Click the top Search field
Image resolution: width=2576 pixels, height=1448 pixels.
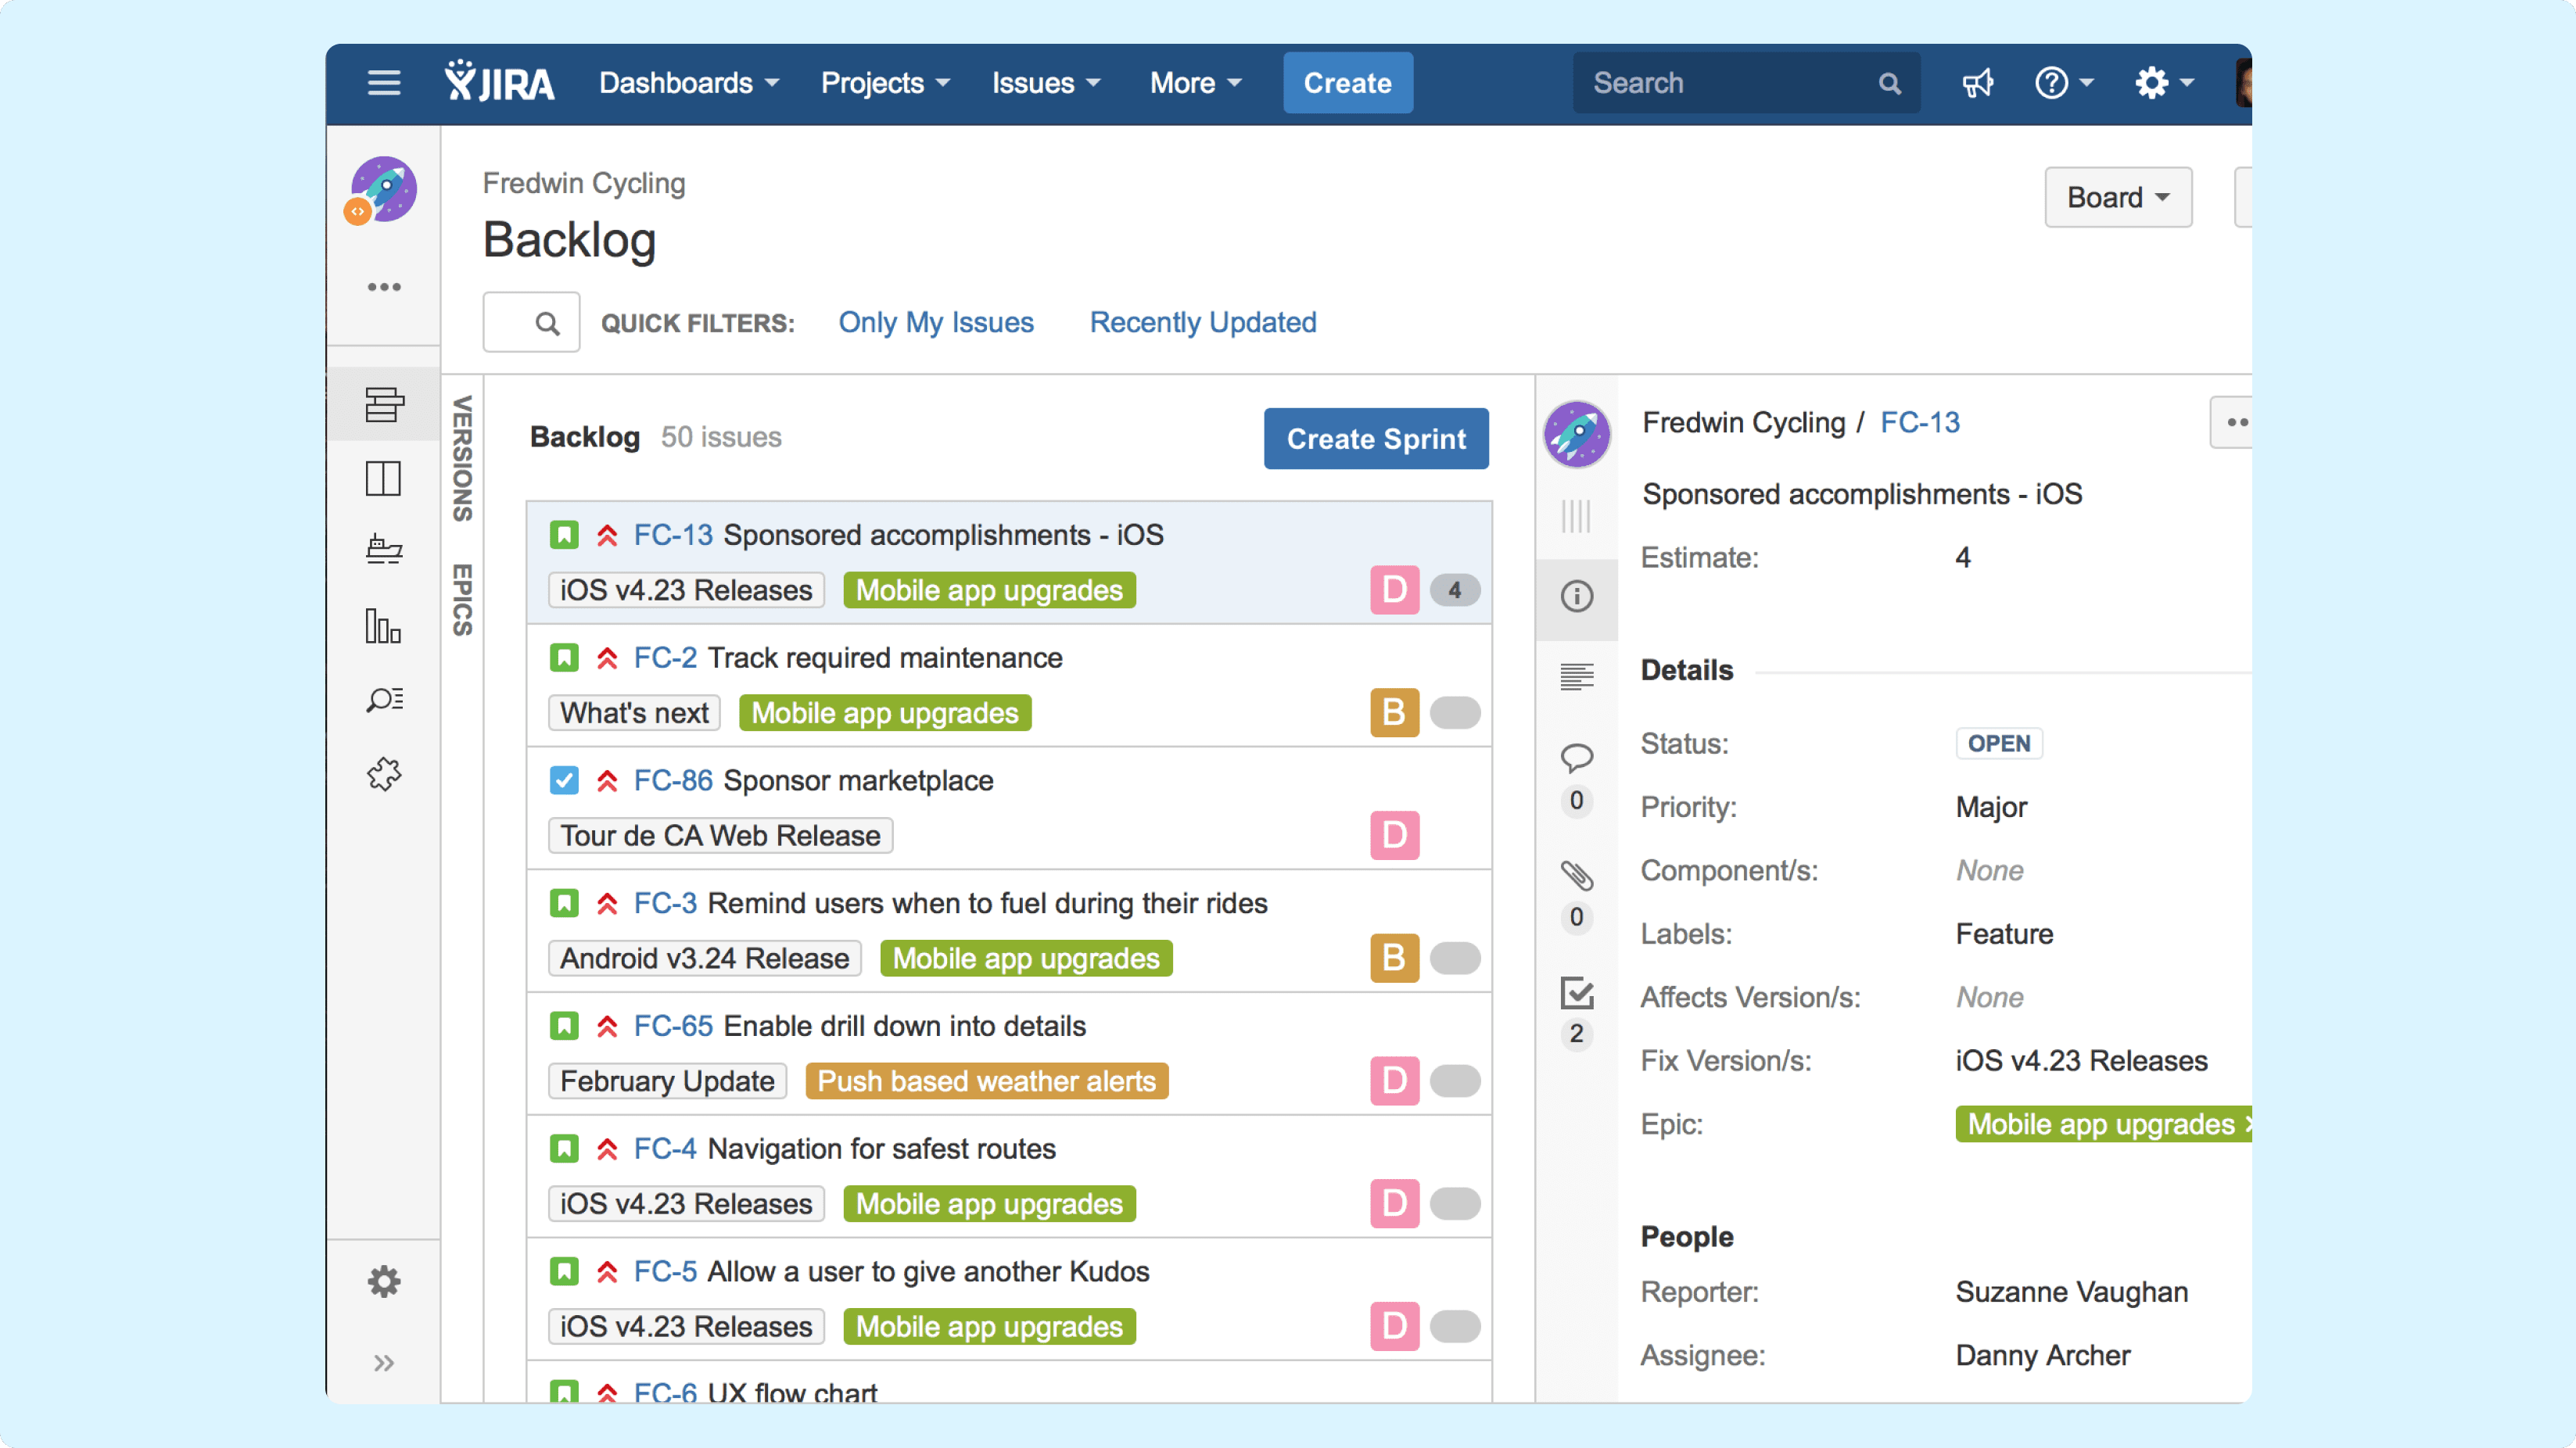pyautogui.click(x=1746, y=83)
